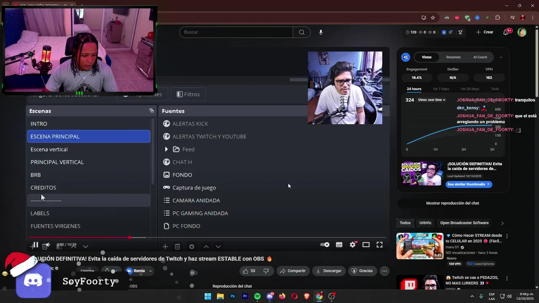Show hidden system tray icons
Image resolution: width=539 pixels, height=303 pixels.
pos(472,296)
